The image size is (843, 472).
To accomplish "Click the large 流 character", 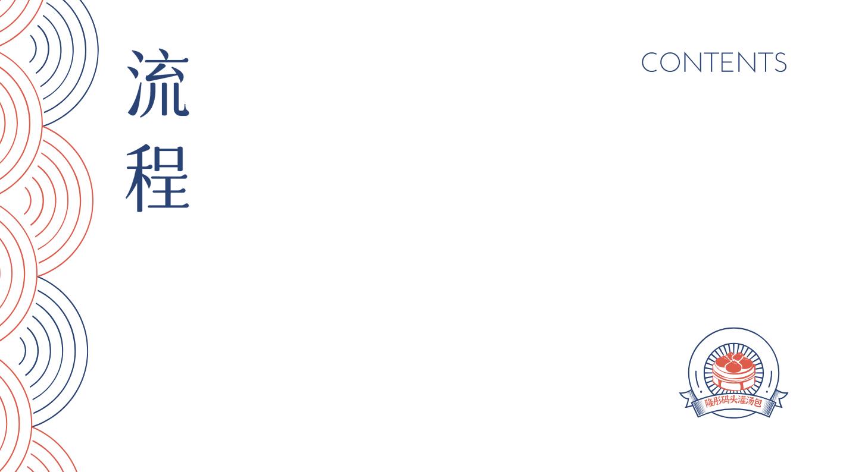I will click(x=158, y=83).
